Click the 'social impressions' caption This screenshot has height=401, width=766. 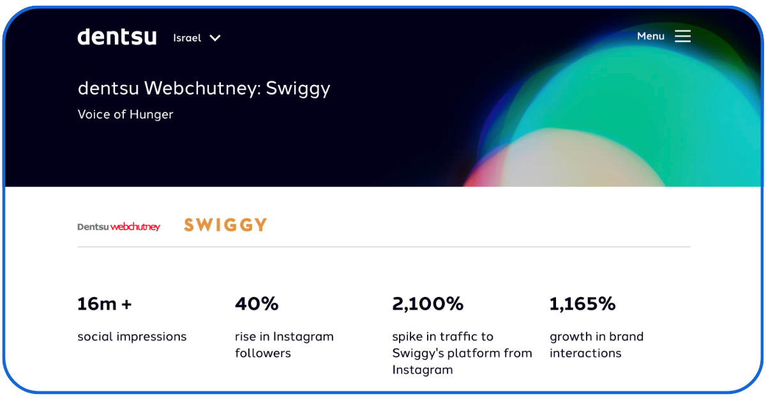click(132, 337)
